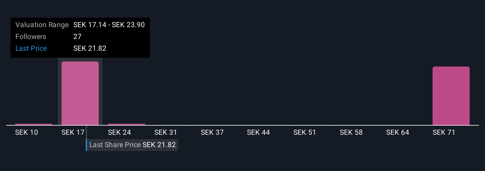Click the Valuation Range label in tooltip
Image resolution: width=485 pixels, height=171 pixels.
tap(42, 25)
